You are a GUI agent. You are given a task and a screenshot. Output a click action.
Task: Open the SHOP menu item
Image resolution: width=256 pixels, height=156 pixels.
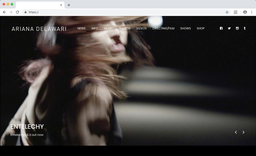pos(200,28)
